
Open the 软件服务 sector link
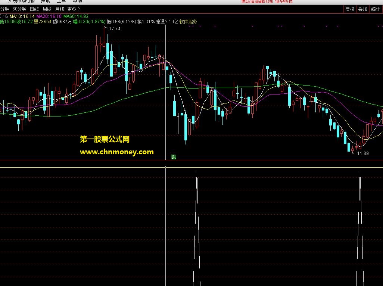click(188, 22)
